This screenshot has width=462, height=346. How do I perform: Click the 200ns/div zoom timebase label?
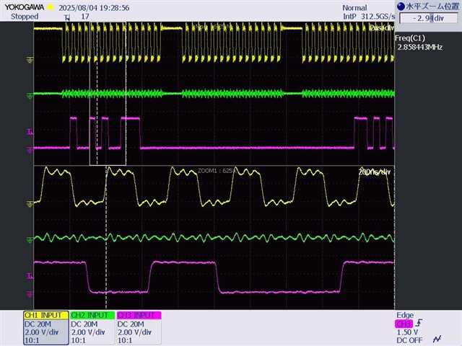coord(375,172)
